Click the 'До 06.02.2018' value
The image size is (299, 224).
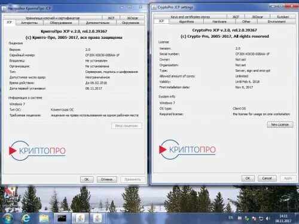click(x=96, y=83)
